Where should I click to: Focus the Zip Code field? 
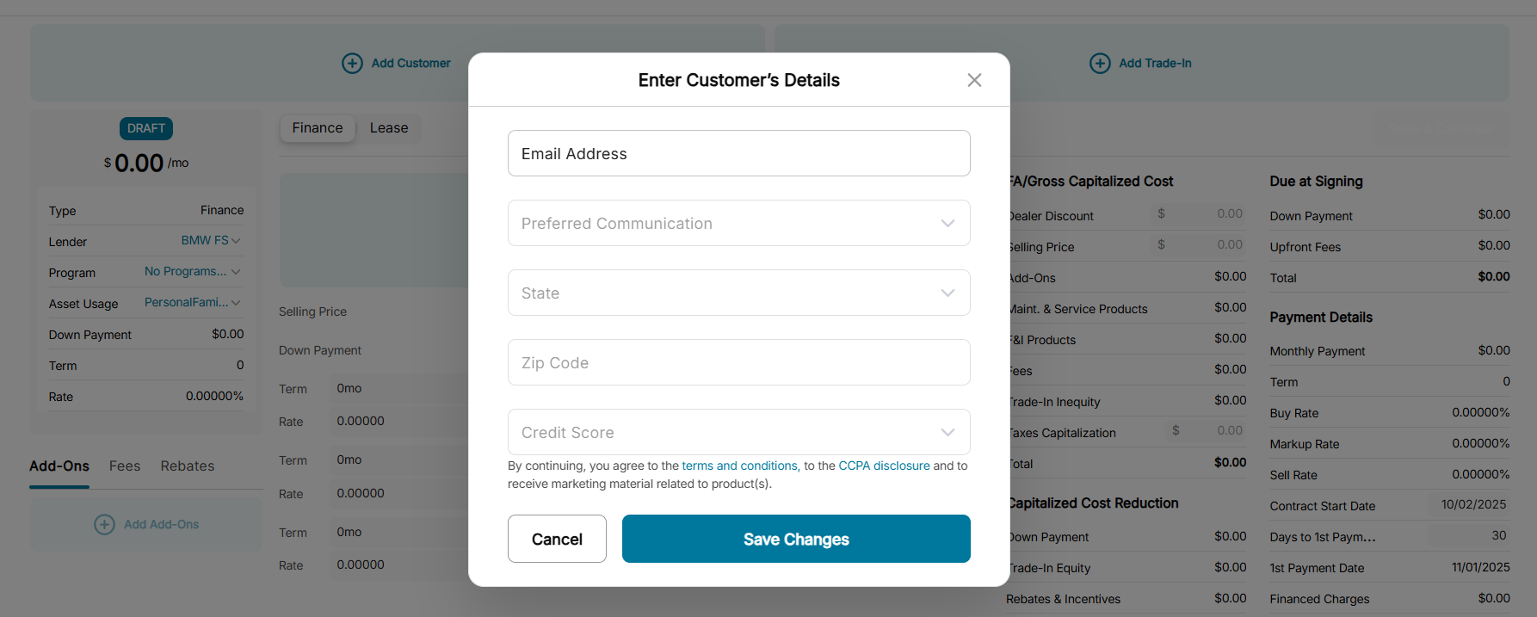point(738,363)
